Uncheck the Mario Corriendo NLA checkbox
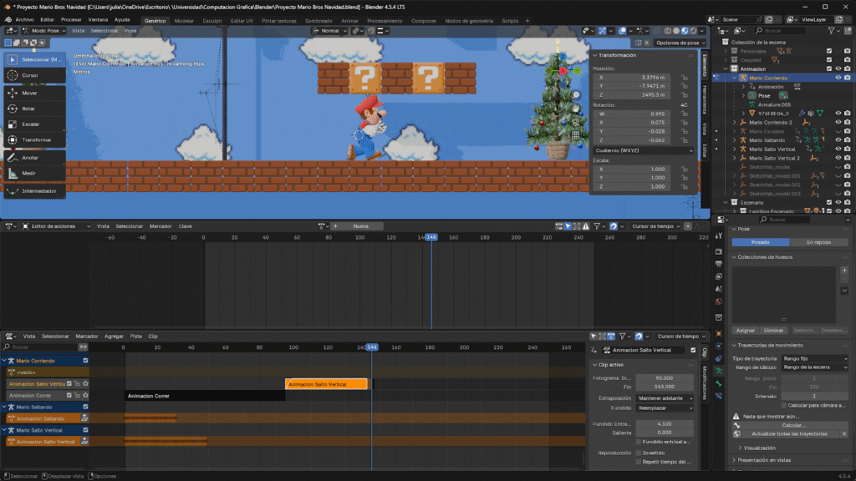 [x=85, y=361]
